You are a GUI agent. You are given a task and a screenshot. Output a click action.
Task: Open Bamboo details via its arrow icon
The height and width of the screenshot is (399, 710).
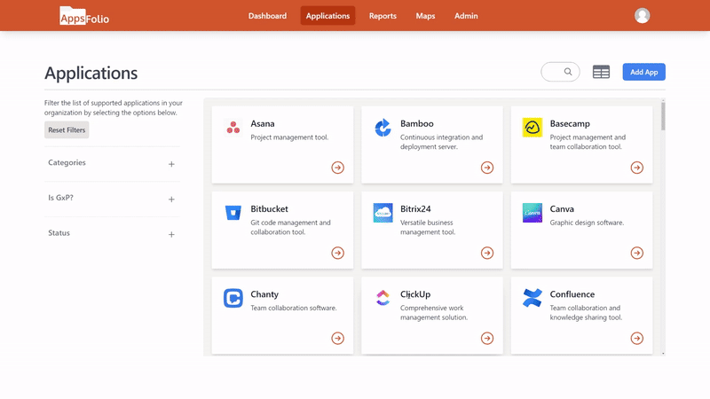click(487, 168)
